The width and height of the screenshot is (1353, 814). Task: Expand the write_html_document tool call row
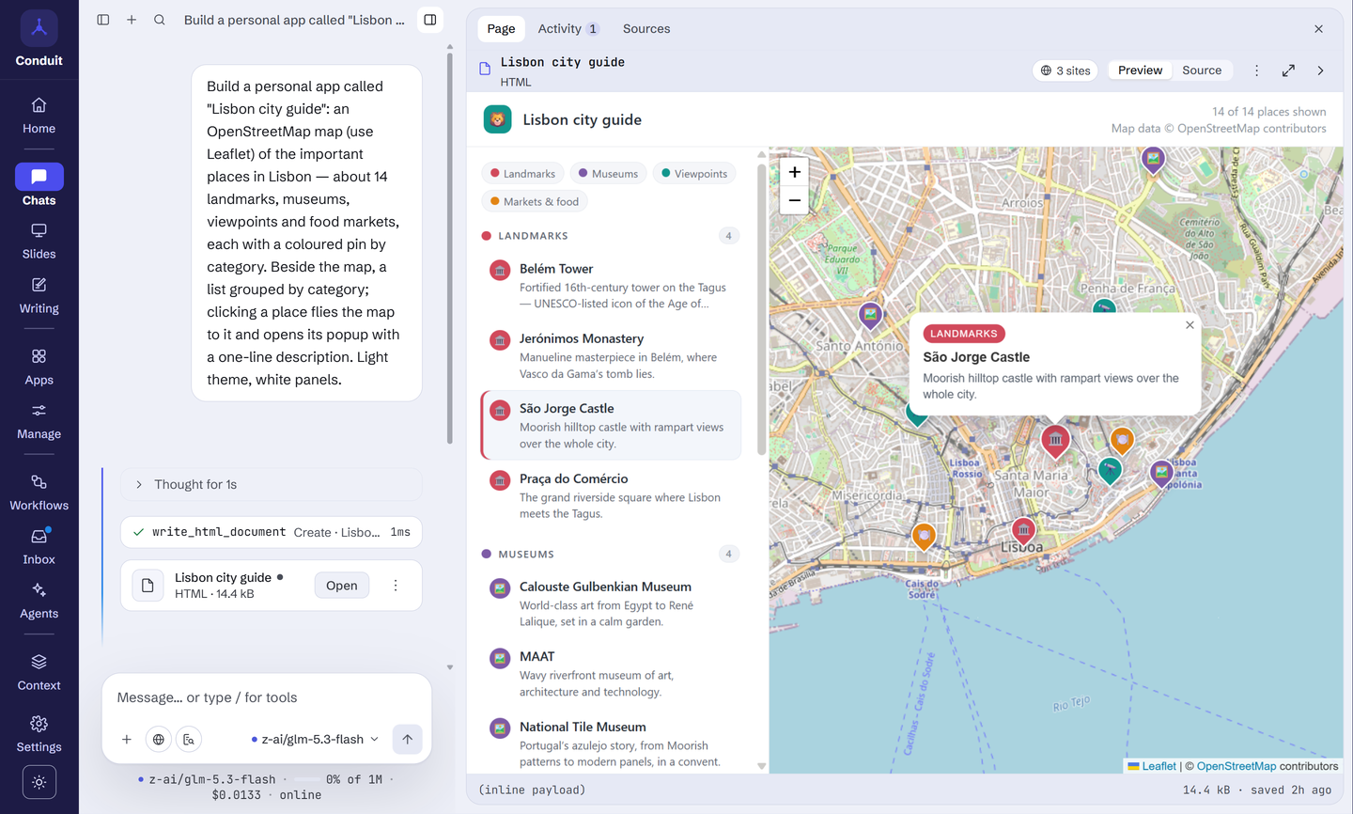point(271,532)
